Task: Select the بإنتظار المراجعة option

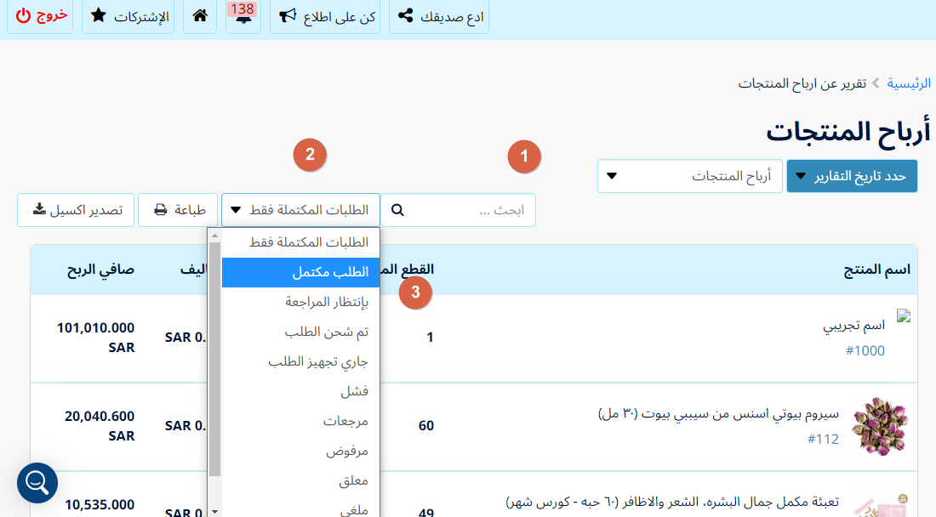Action: click(x=301, y=302)
